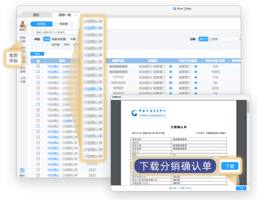257x200 pixels.
Task: Click counterparty trader chat icon in 12% row
Action: (196, 66)
